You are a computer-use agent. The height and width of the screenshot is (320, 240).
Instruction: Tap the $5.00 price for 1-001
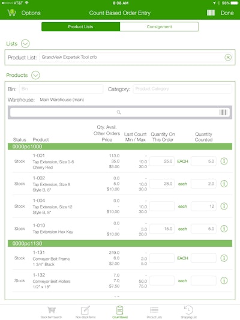pyautogui.click(x=114, y=167)
